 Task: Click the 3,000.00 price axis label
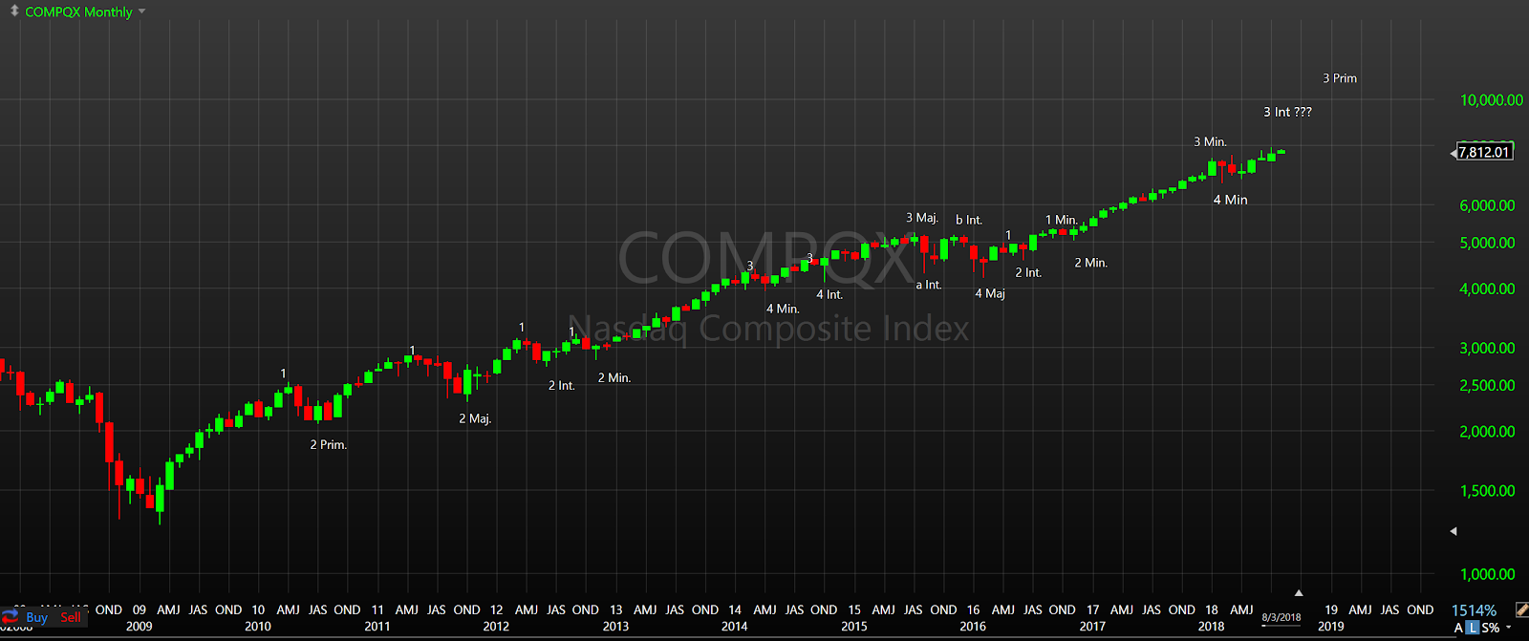pos(1487,348)
